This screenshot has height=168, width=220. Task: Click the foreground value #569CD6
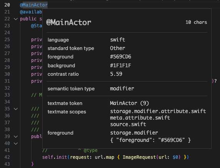[121, 57]
